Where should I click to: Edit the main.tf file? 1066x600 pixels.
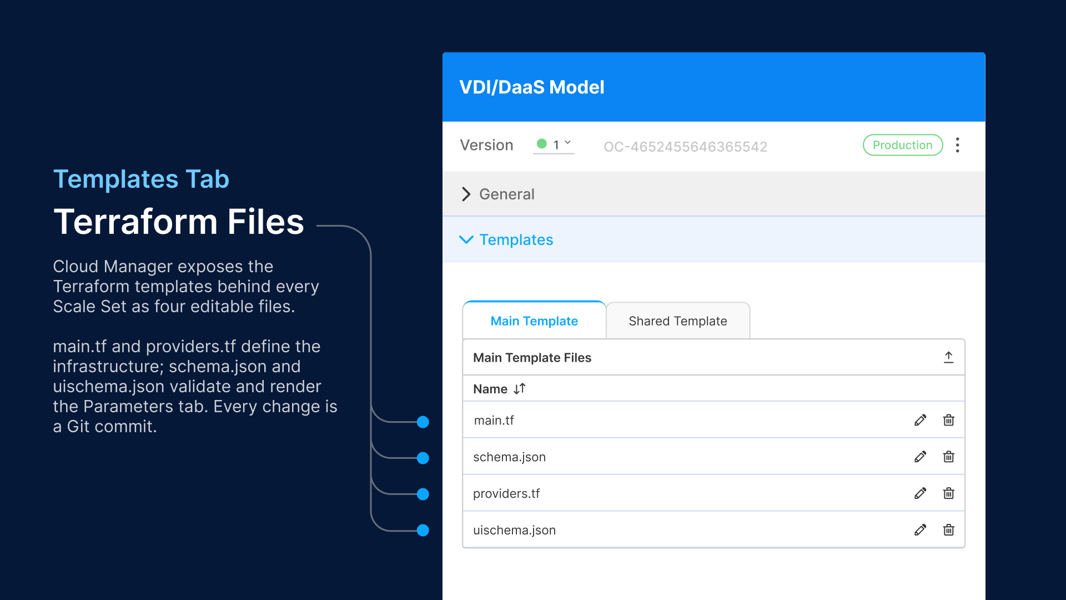point(920,420)
